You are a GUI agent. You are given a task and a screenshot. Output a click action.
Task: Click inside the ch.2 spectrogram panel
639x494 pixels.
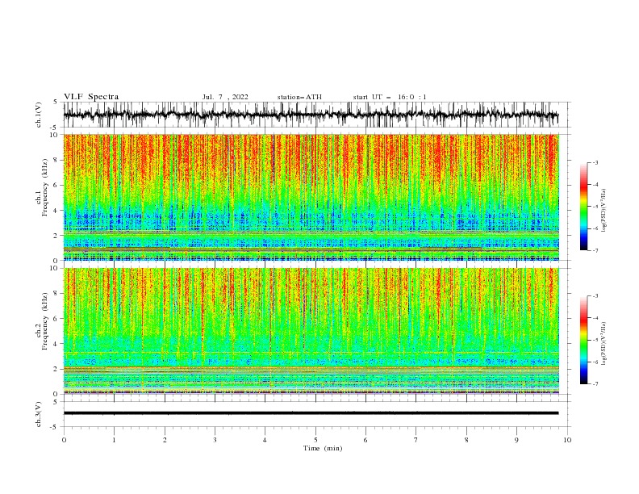tap(311, 331)
